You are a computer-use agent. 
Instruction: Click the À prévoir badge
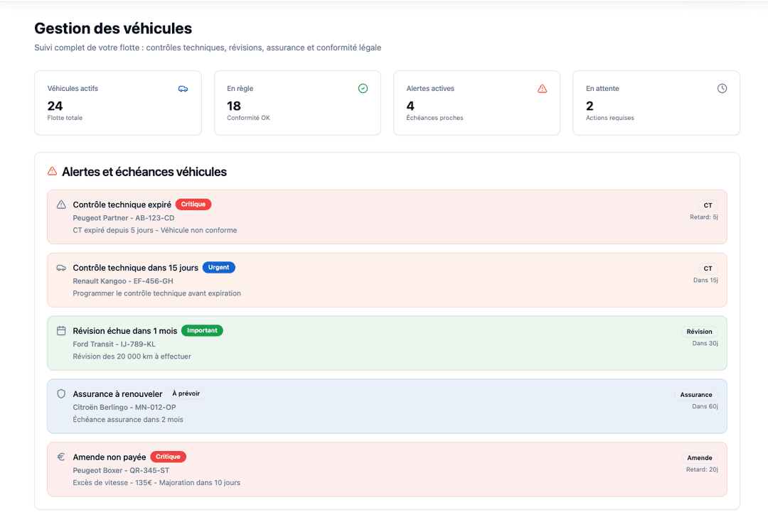186,393
